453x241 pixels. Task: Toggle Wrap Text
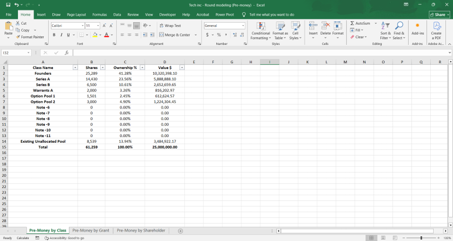coord(170,26)
